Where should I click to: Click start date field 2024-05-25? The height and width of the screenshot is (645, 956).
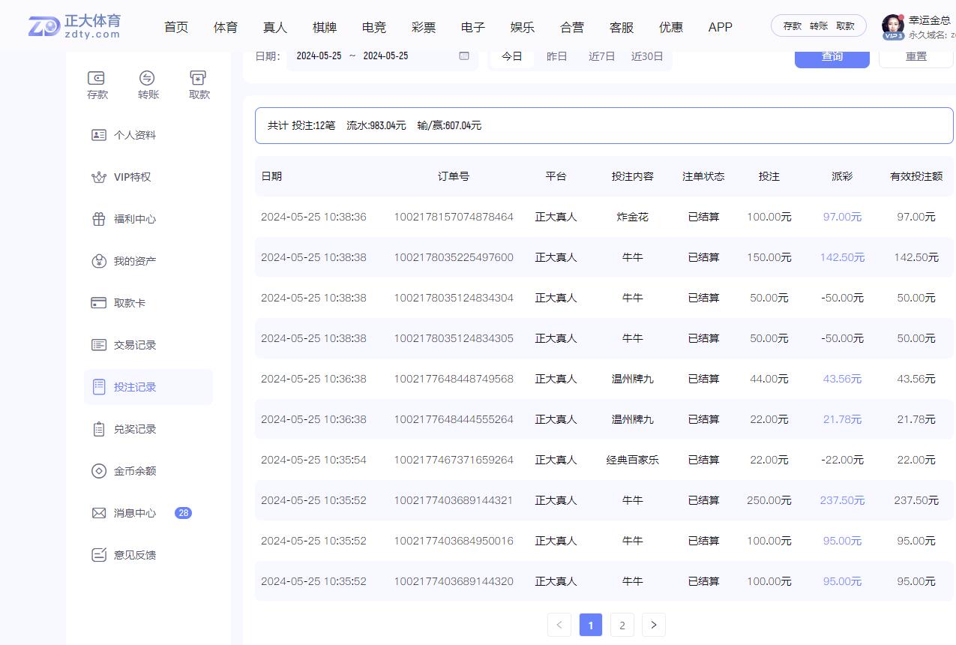pyautogui.click(x=319, y=56)
